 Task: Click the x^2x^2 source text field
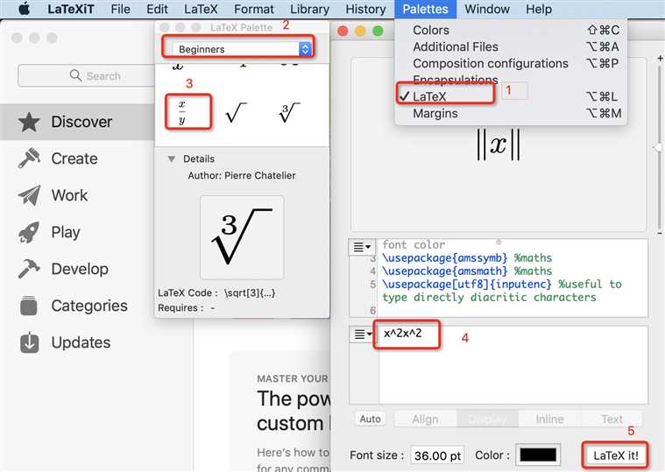(x=513, y=365)
